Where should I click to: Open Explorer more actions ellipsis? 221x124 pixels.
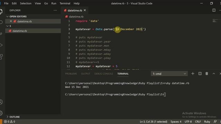tap(55, 10)
